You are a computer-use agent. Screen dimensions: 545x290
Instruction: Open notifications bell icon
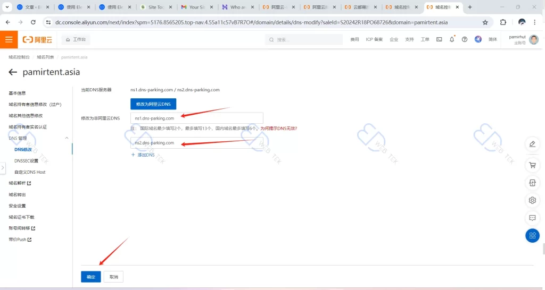pos(452,39)
